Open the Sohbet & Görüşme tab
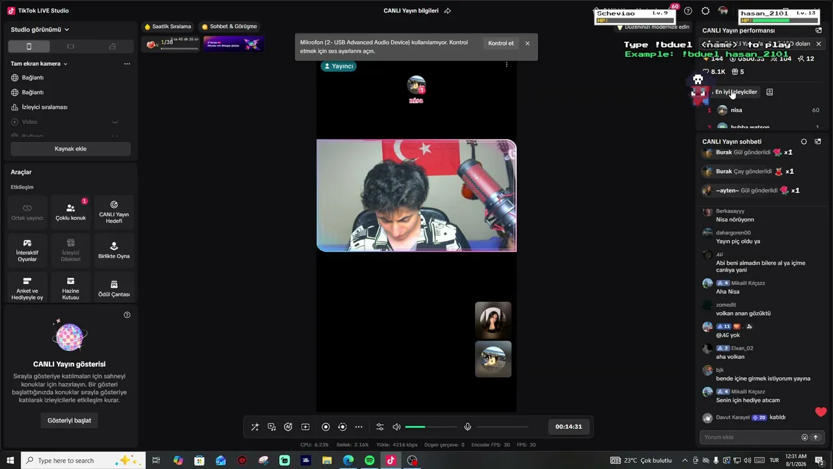The width and height of the screenshot is (833, 469). (x=229, y=27)
